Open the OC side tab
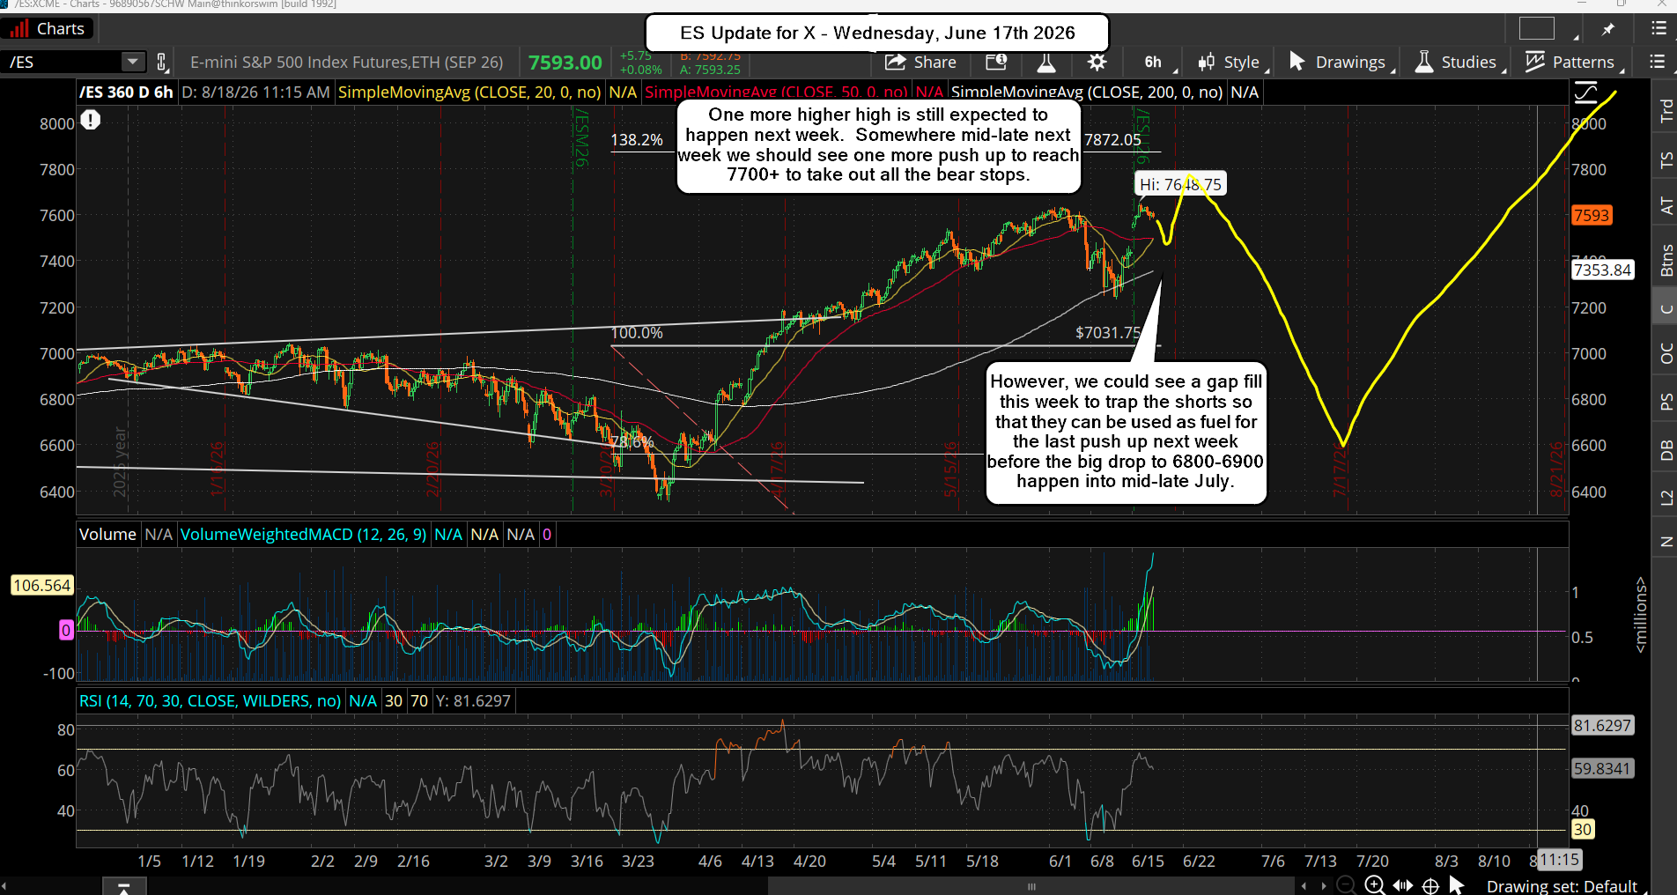Image resolution: width=1677 pixels, height=895 pixels. [x=1665, y=353]
